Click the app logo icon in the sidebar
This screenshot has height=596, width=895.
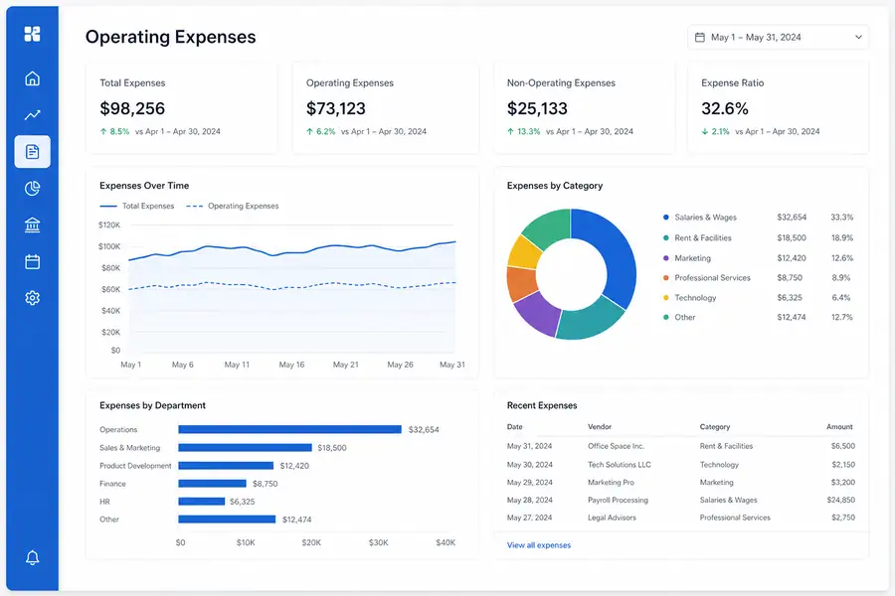point(32,34)
